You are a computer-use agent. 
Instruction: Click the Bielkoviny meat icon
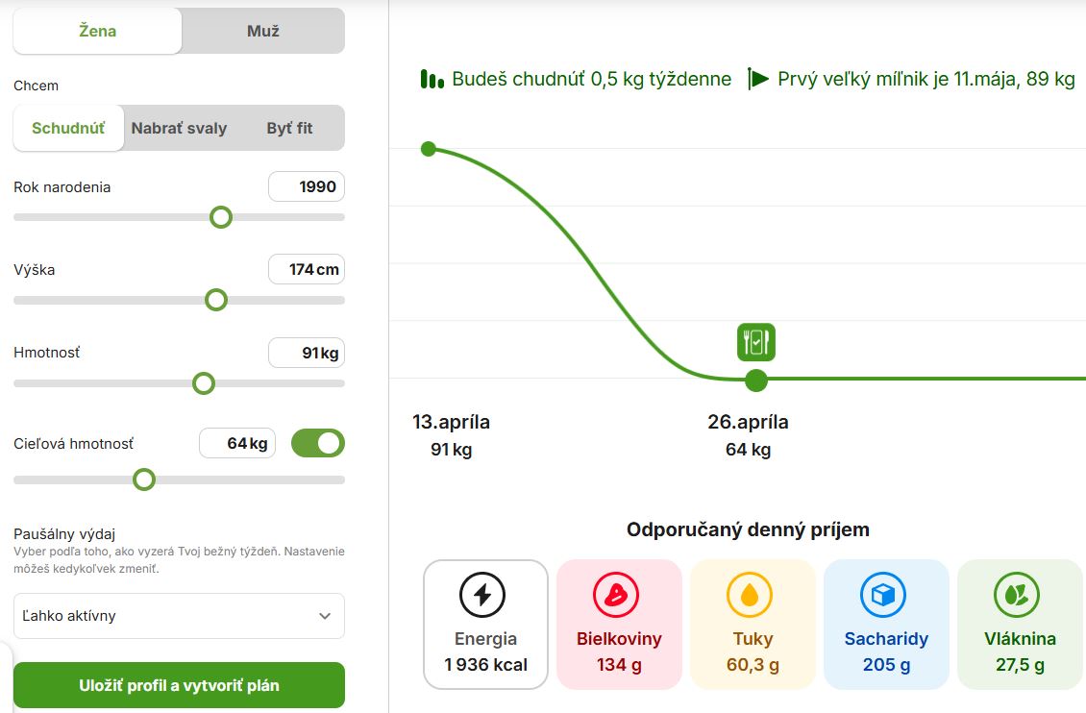[616, 595]
